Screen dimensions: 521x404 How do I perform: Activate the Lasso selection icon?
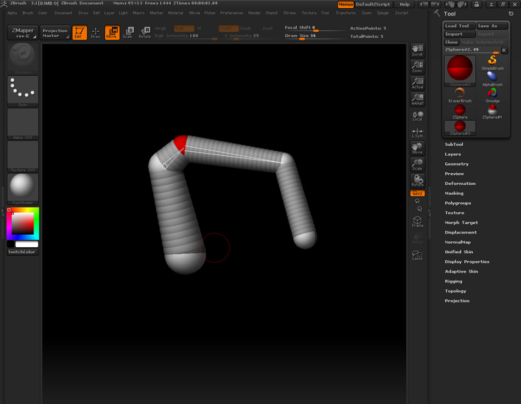click(417, 255)
